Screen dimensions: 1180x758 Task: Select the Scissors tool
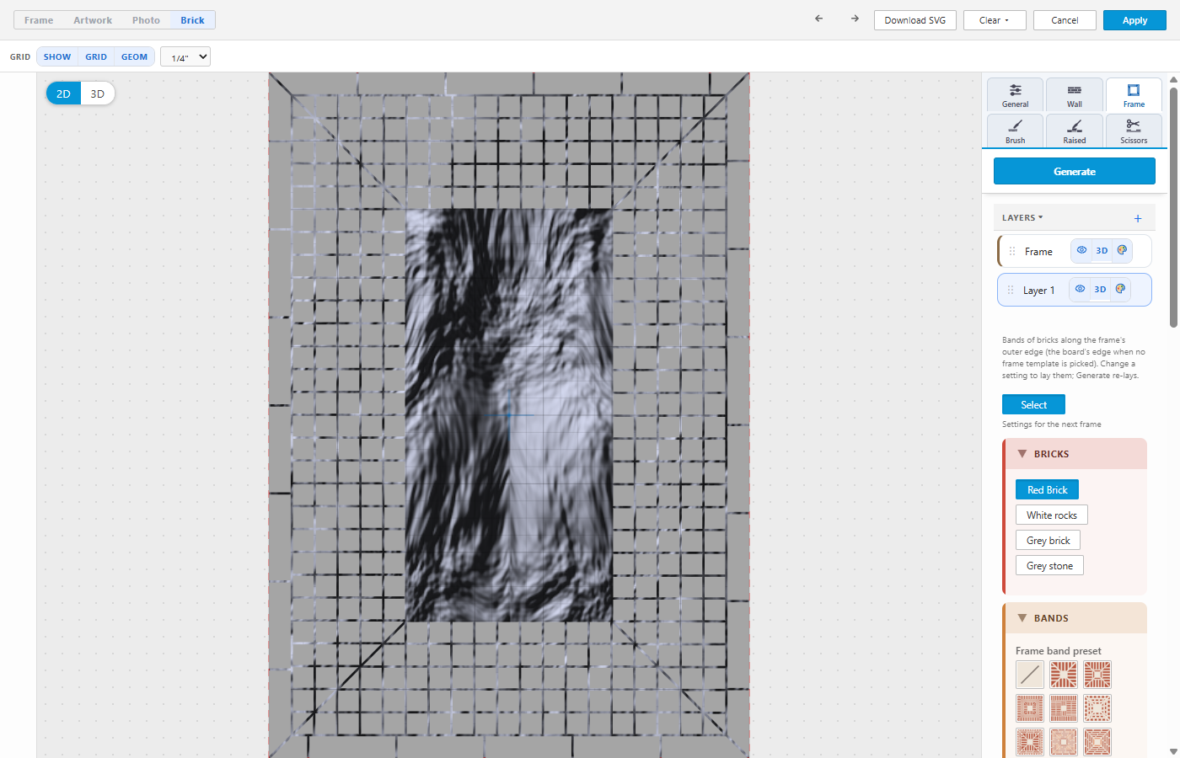1134,131
